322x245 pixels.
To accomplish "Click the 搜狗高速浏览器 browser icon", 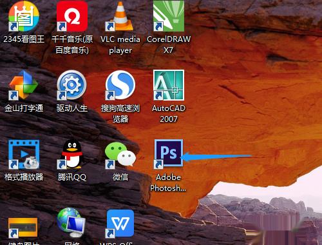I will point(120,85).
